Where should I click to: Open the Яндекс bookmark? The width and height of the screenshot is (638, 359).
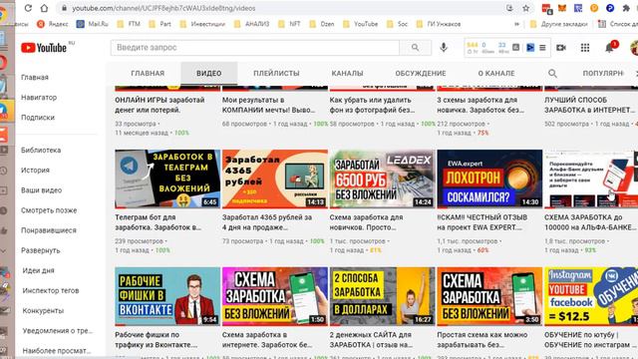[x=53, y=24]
